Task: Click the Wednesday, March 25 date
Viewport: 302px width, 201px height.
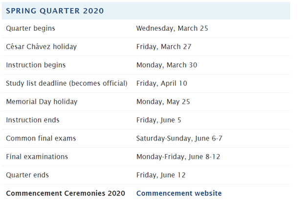Action: 172,28
